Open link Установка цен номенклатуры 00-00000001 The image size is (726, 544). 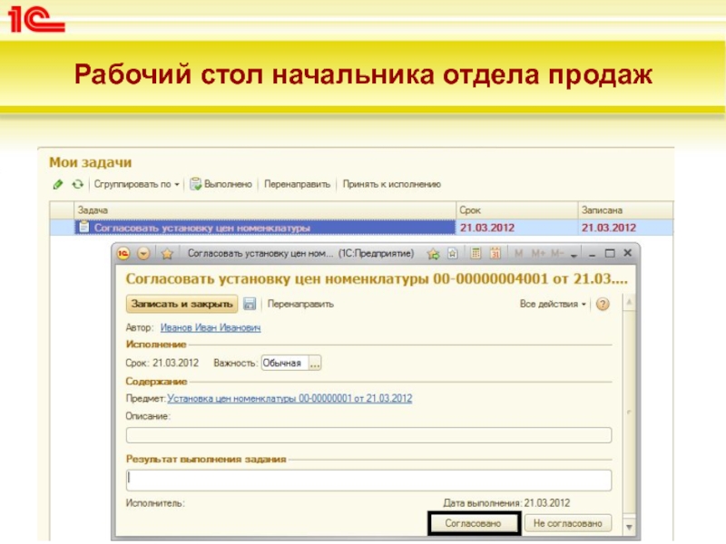pyautogui.click(x=289, y=398)
